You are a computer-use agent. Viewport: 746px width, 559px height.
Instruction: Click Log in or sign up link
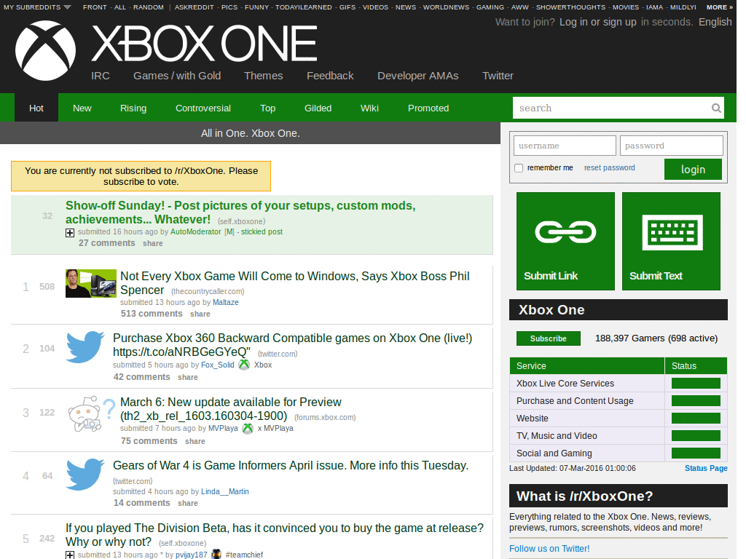598,22
